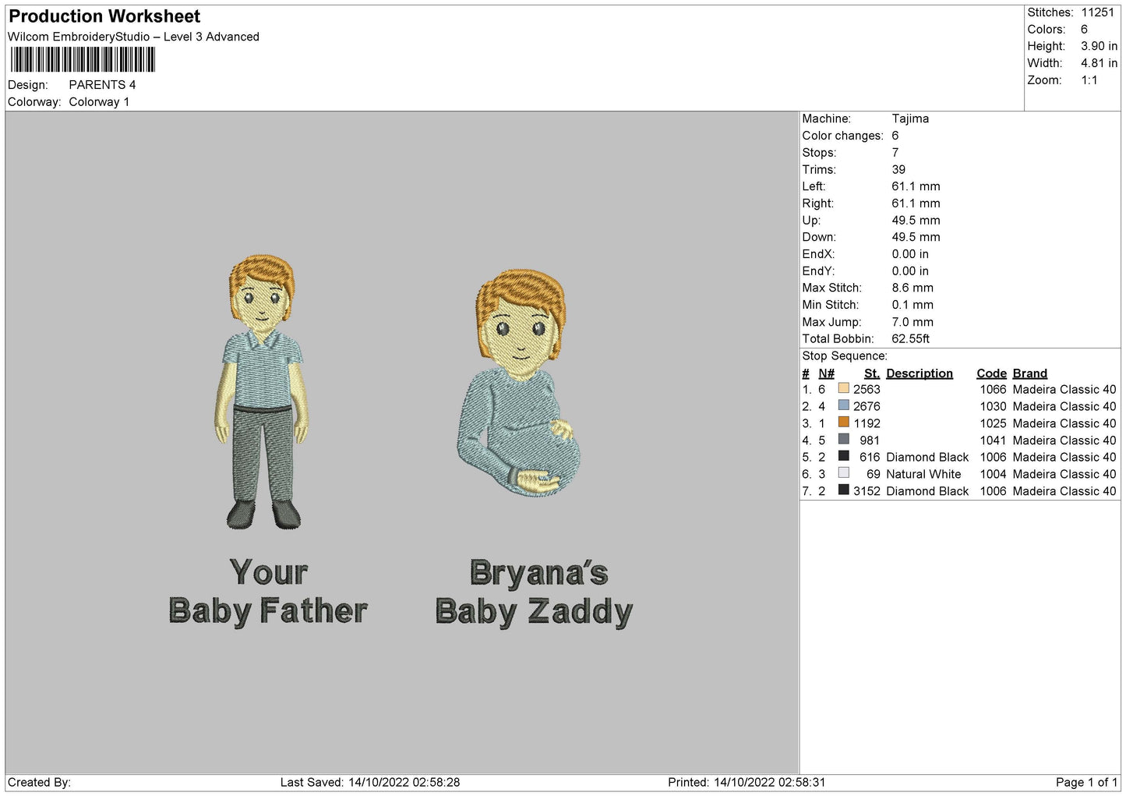Click the 'Brand' column header

(x=1030, y=373)
